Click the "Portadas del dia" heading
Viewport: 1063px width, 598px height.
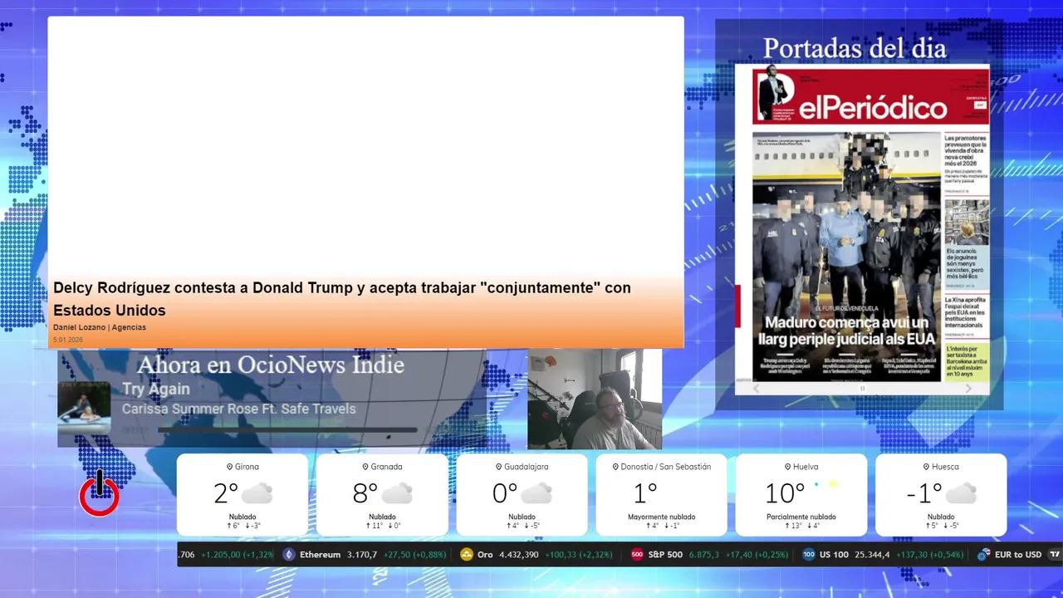coord(855,48)
